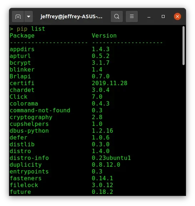Select the 'Click' package name
195x206 pixels.
[19, 97]
